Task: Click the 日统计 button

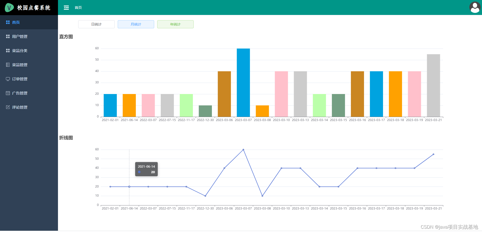Action: (x=96, y=24)
